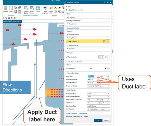This screenshot has width=151, height=126.
Task: Click the reverse direction X icon
Action: tap(99, 57)
